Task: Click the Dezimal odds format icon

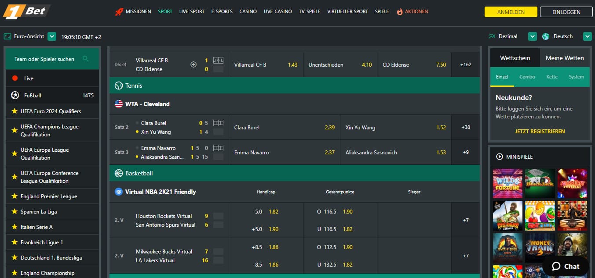Action: coord(492,36)
